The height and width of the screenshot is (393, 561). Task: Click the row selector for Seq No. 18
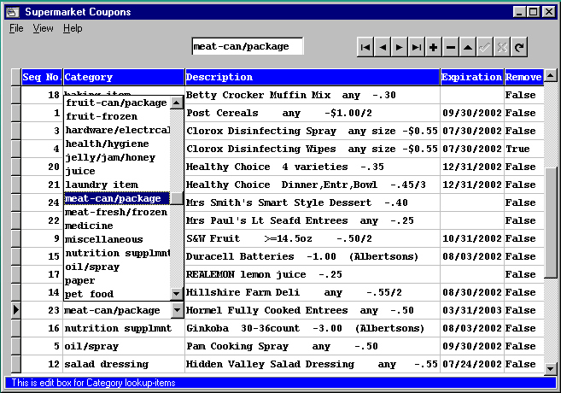(15, 95)
